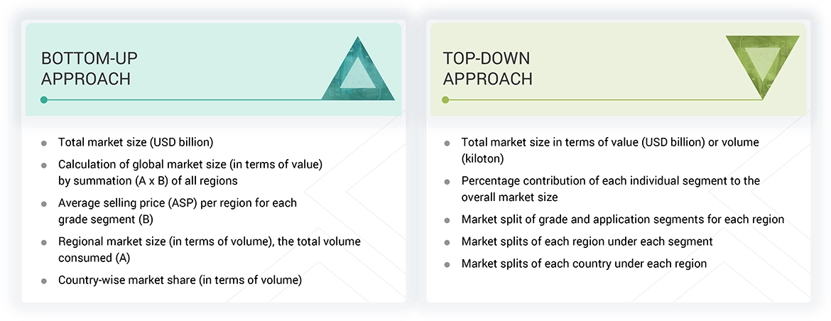Click the bullet beside 'Country-wise market share'
Screen dimensions: 831x321
pyautogui.click(x=44, y=281)
